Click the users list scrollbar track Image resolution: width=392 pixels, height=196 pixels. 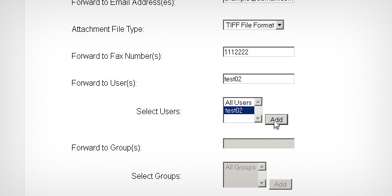(x=259, y=110)
